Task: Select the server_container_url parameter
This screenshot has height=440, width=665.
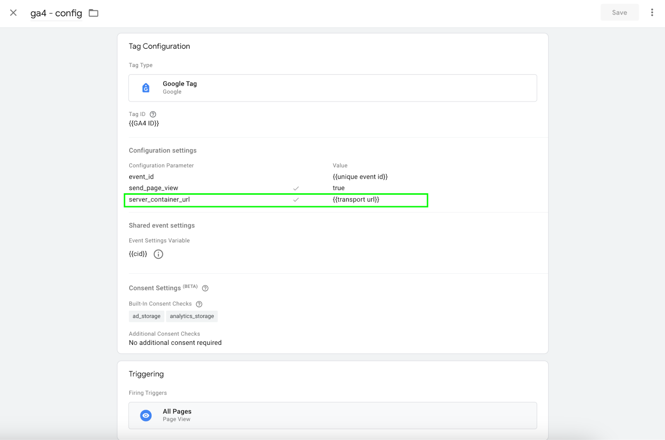Action: [159, 200]
